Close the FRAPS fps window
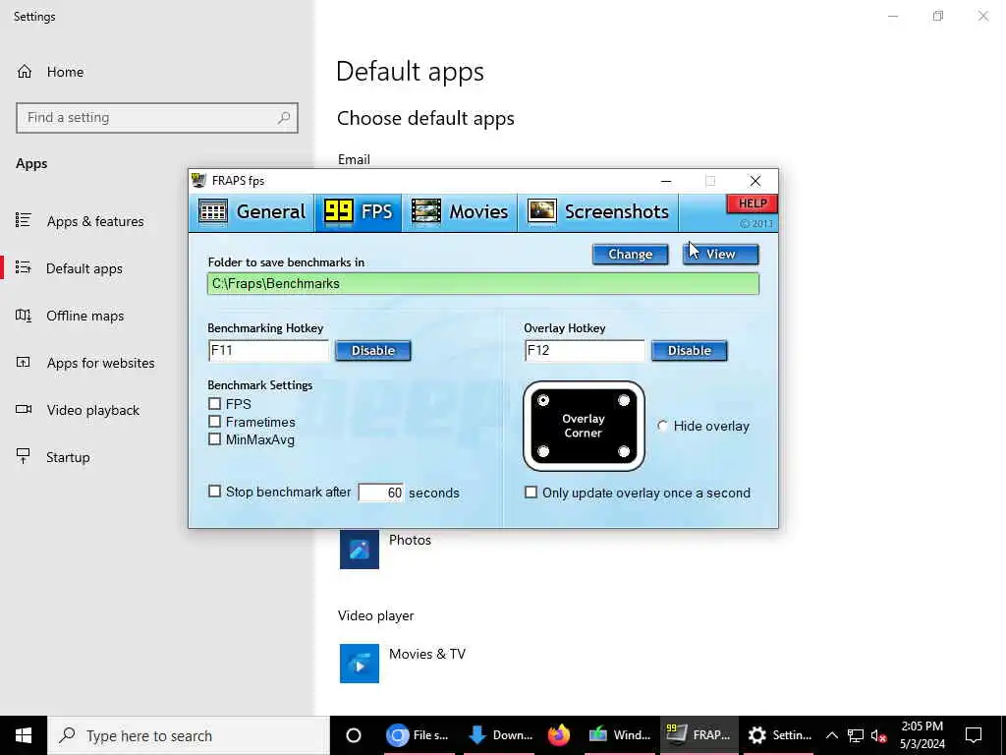This screenshot has height=755, width=1006. pos(755,181)
